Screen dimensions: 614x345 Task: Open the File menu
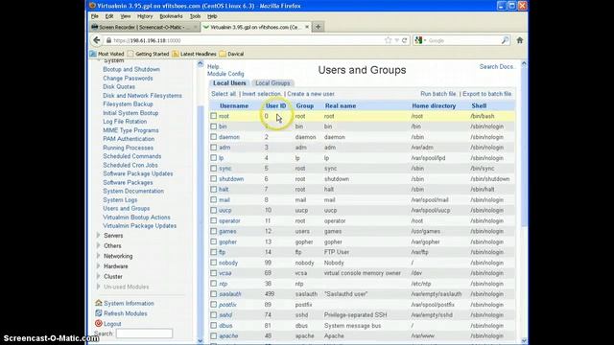point(95,16)
